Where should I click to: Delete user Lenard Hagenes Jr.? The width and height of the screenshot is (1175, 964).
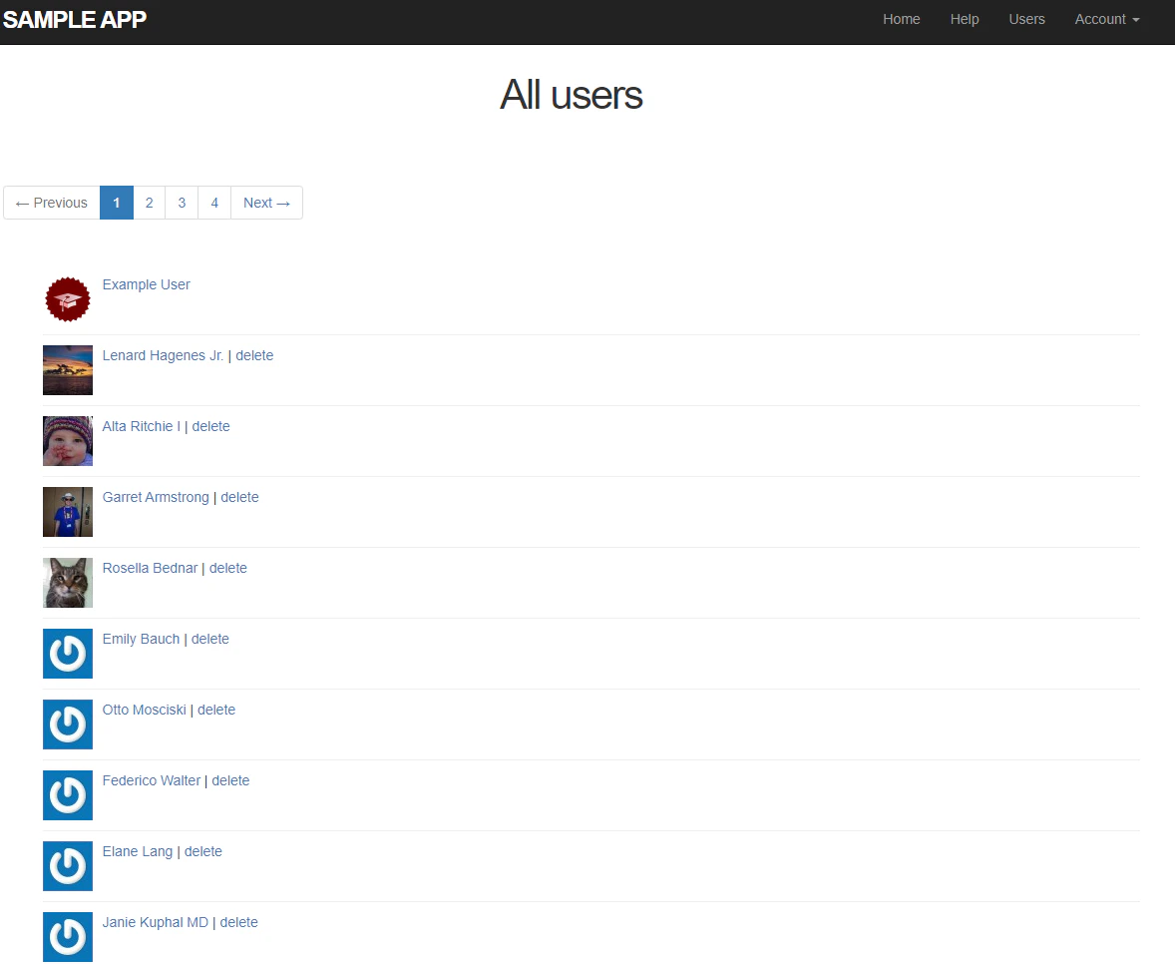(254, 355)
